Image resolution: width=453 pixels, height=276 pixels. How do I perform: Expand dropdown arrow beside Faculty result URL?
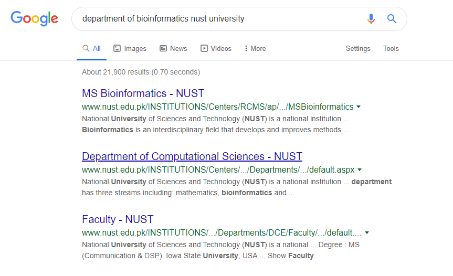click(x=367, y=232)
